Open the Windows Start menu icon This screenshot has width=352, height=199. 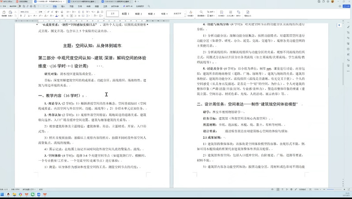(3, 194)
